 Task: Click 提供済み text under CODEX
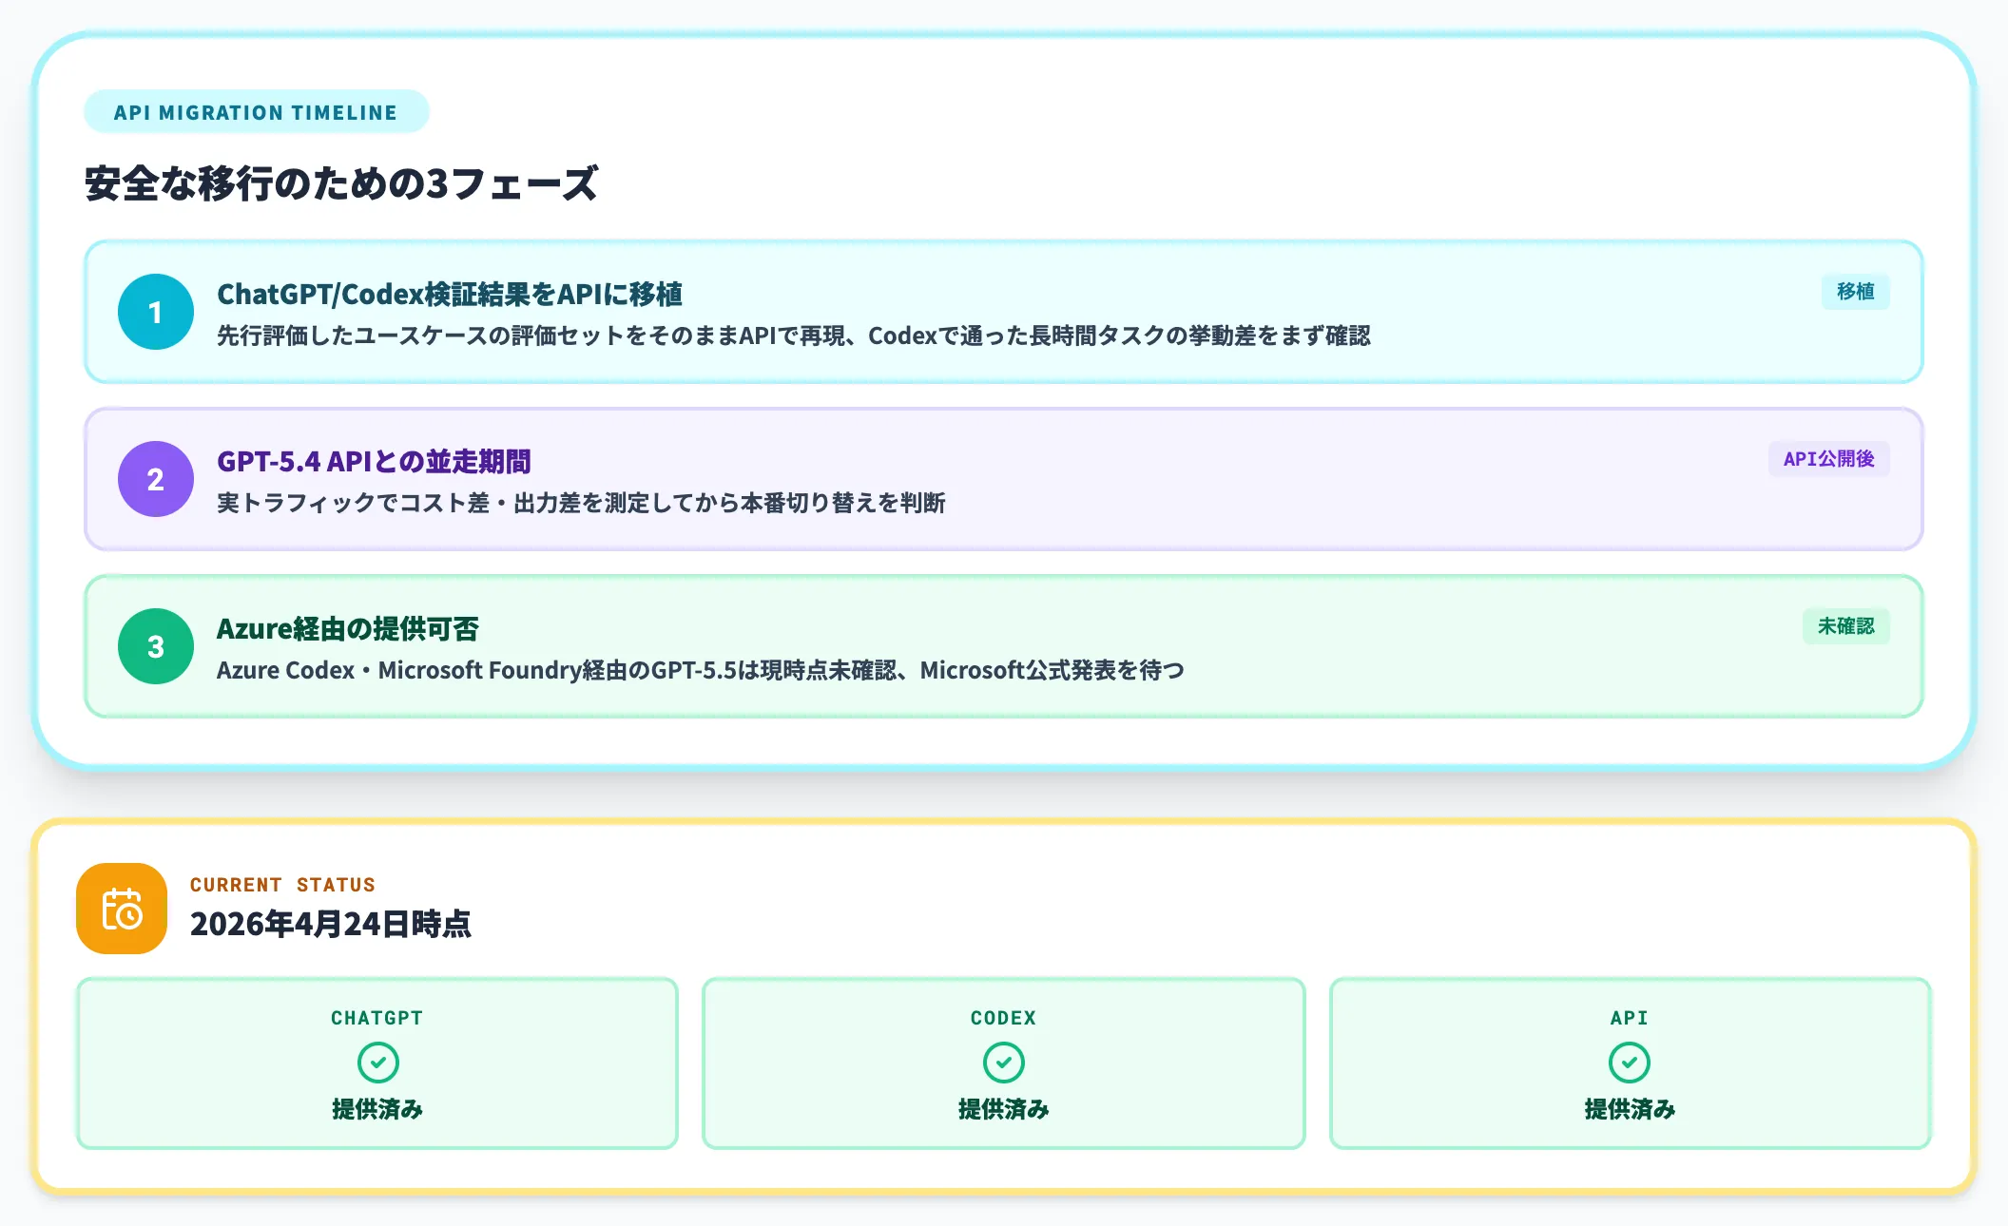[x=1004, y=1109]
